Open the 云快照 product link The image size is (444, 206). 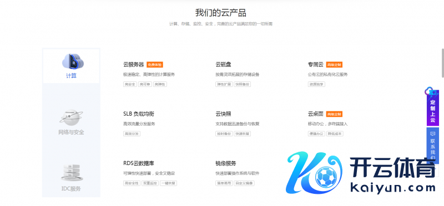click(223, 114)
